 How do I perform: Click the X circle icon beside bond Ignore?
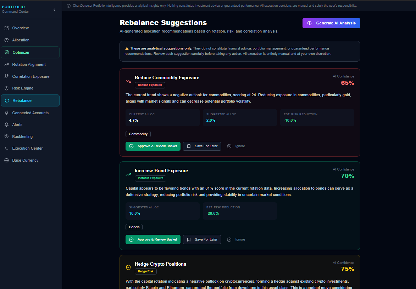229,239
